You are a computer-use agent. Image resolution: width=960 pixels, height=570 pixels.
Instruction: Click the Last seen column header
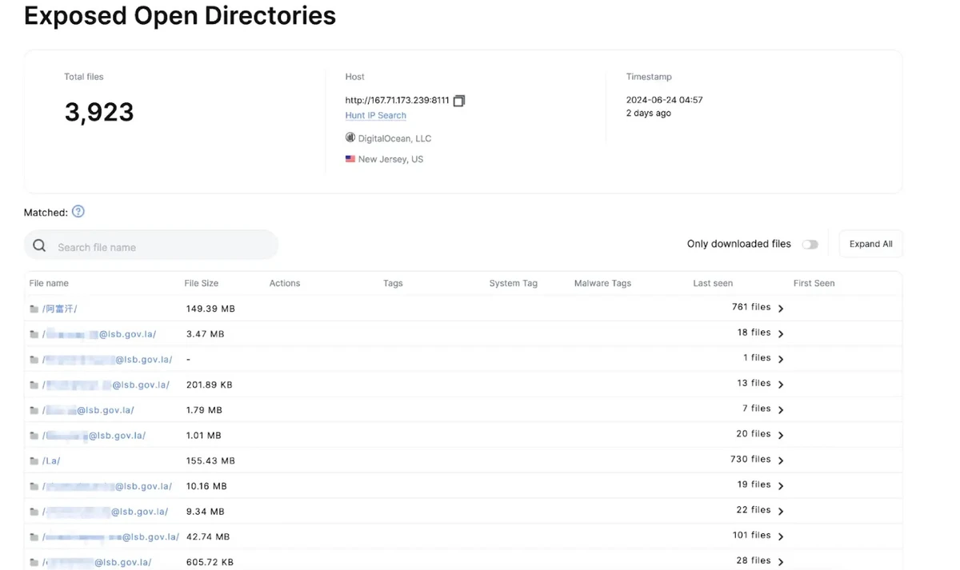(712, 283)
